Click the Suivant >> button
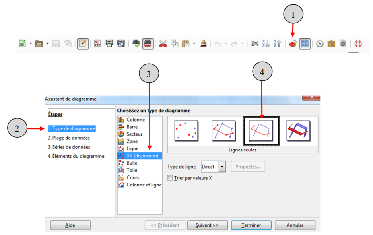The height and width of the screenshot is (235, 373). [x=207, y=225]
